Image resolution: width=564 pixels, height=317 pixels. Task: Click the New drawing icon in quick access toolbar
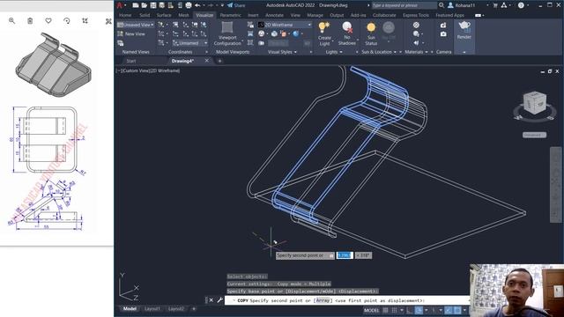[x=135, y=5]
